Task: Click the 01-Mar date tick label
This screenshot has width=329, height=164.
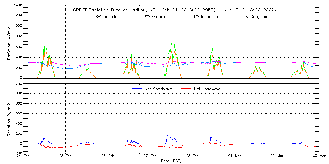Action: 235,156
